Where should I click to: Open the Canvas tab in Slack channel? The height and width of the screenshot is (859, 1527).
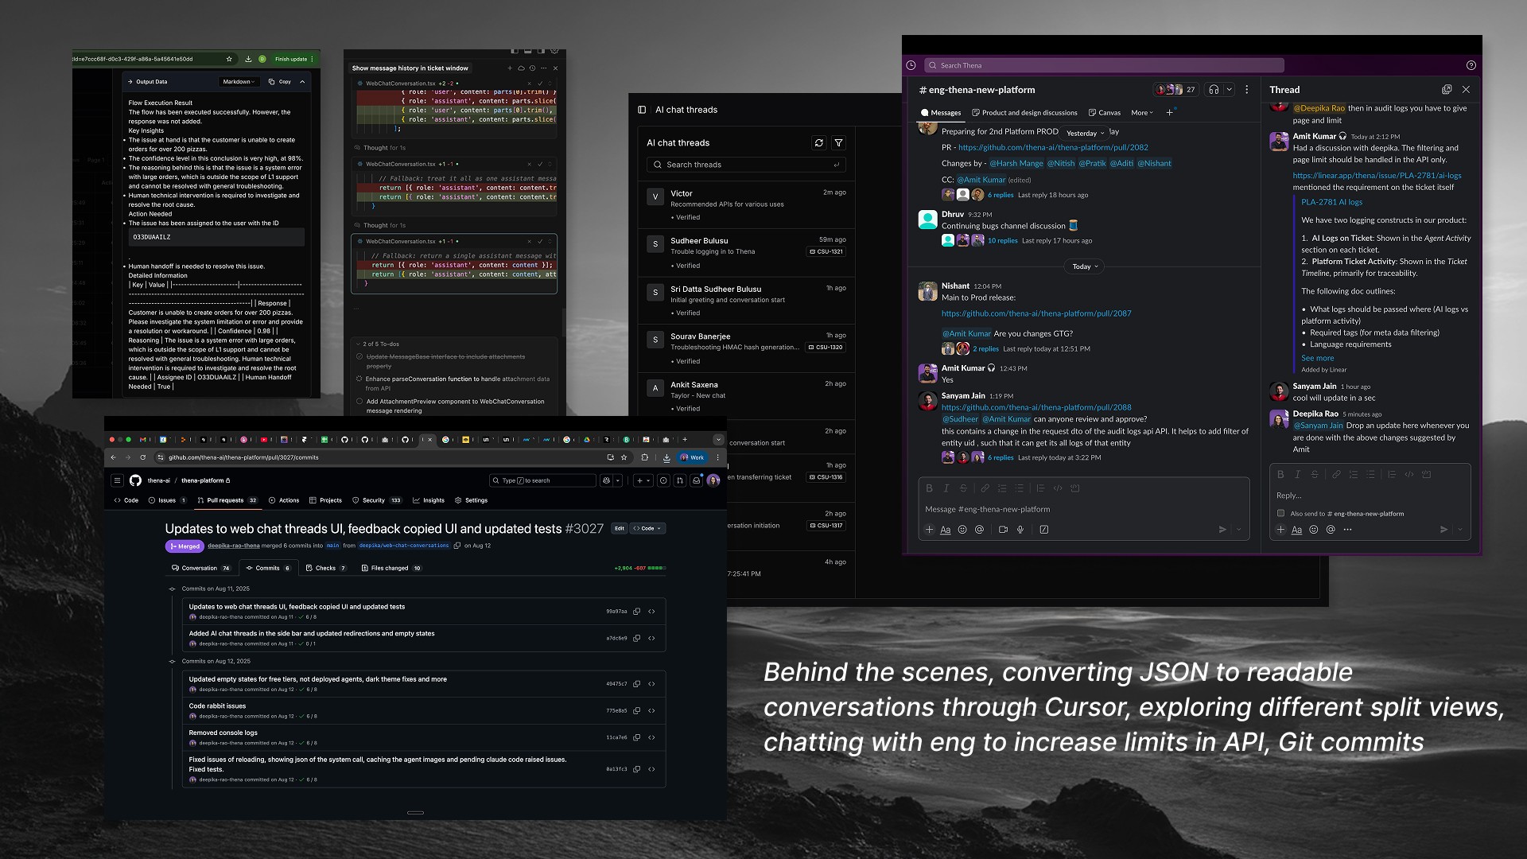point(1104,113)
